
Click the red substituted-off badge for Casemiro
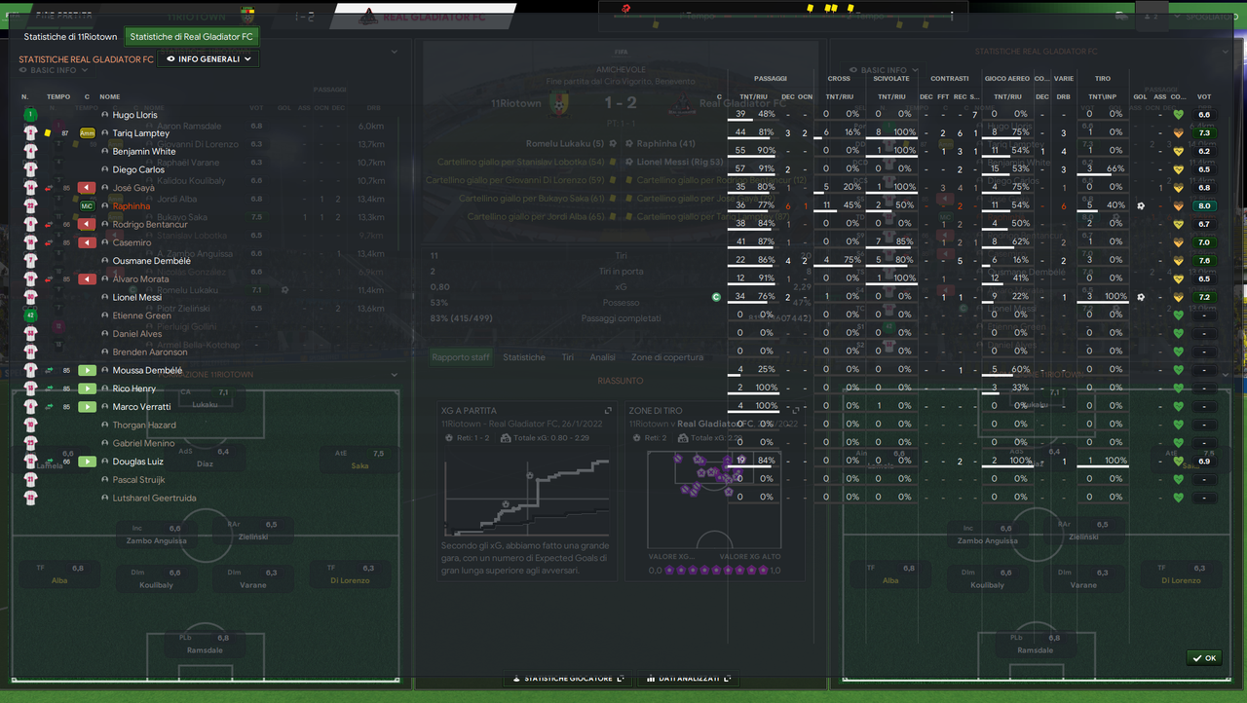pos(87,242)
